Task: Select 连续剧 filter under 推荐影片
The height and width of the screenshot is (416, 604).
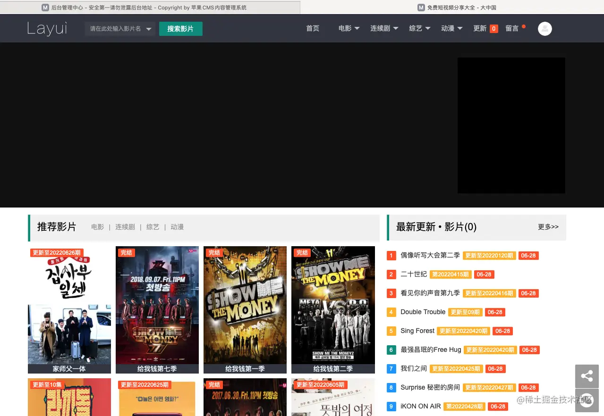Action: click(125, 227)
